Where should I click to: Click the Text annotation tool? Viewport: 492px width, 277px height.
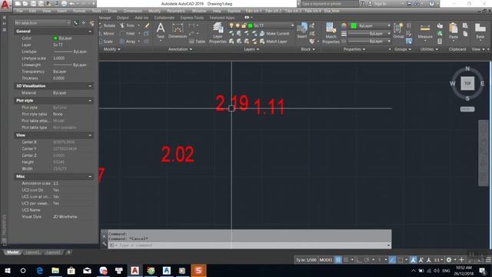(x=161, y=31)
